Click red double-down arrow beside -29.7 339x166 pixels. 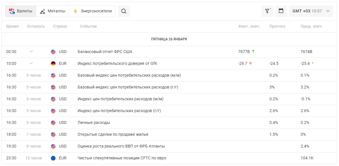[x=250, y=63]
